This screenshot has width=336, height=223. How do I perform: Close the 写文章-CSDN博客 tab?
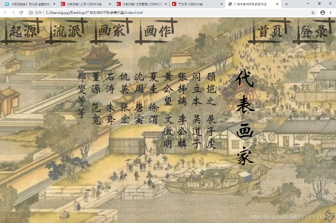click(221, 4)
